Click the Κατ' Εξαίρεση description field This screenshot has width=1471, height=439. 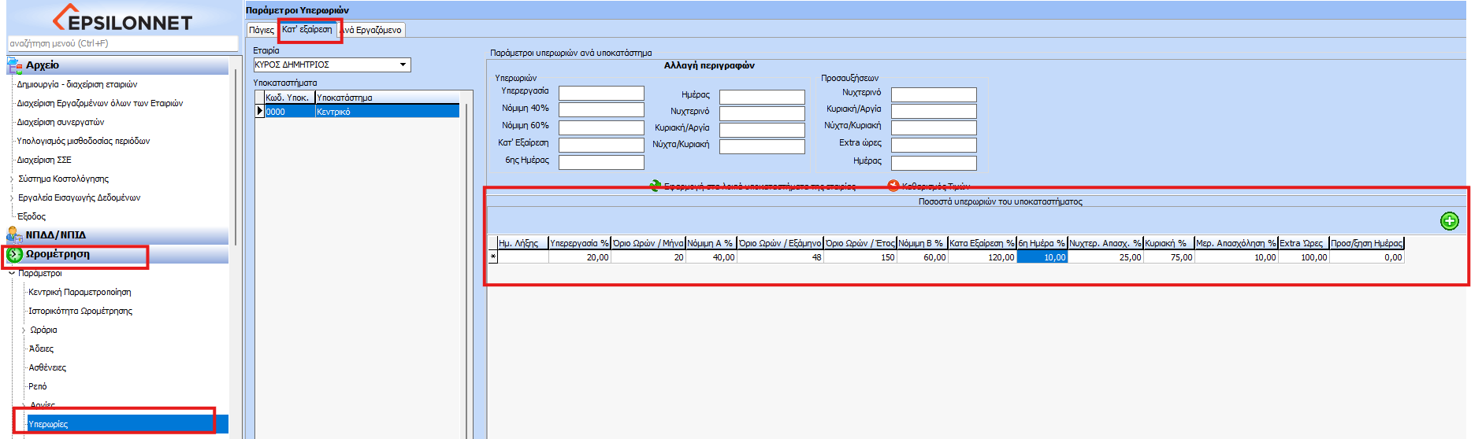(x=601, y=145)
